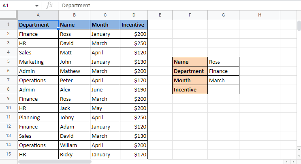The height and width of the screenshot is (164, 301).
Task: Click the horizontal scrollbar thumb
Action: pos(55,162)
